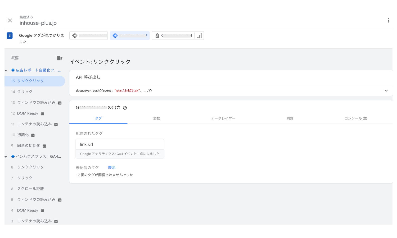397x238 pixels.
Task: Click 概要 summary heading
Action: (15, 58)
